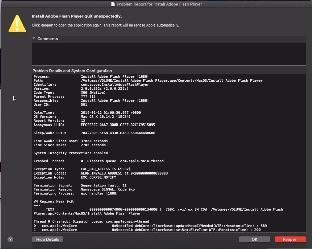Click 'Parent Process: ??? [1]' line
The height and width of the screenshot is (249, 312).
tap(64, 97)
